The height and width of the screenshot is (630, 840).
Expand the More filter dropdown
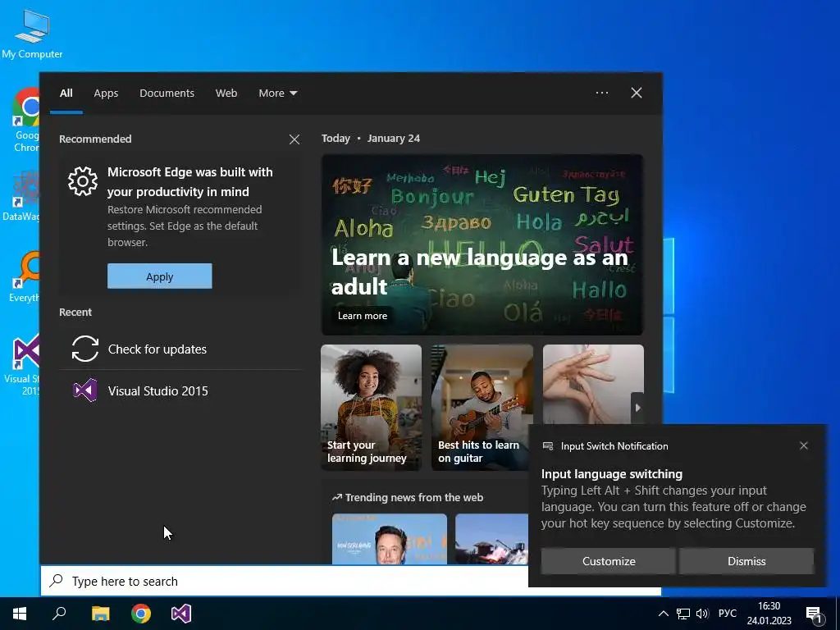tap(277, 94)
